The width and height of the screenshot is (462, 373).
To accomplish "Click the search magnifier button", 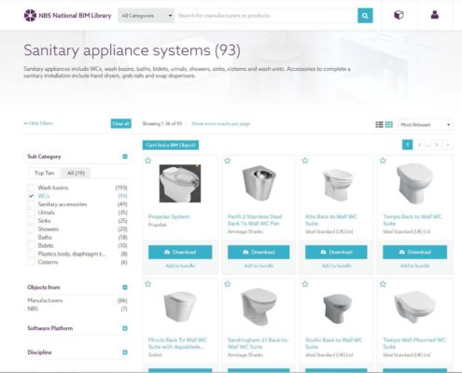I will point(365,16).
